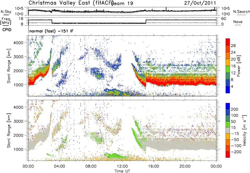The image size is (250, 173).
Task: Click the date '27/Oct/2011'
Action: point(200,3)
